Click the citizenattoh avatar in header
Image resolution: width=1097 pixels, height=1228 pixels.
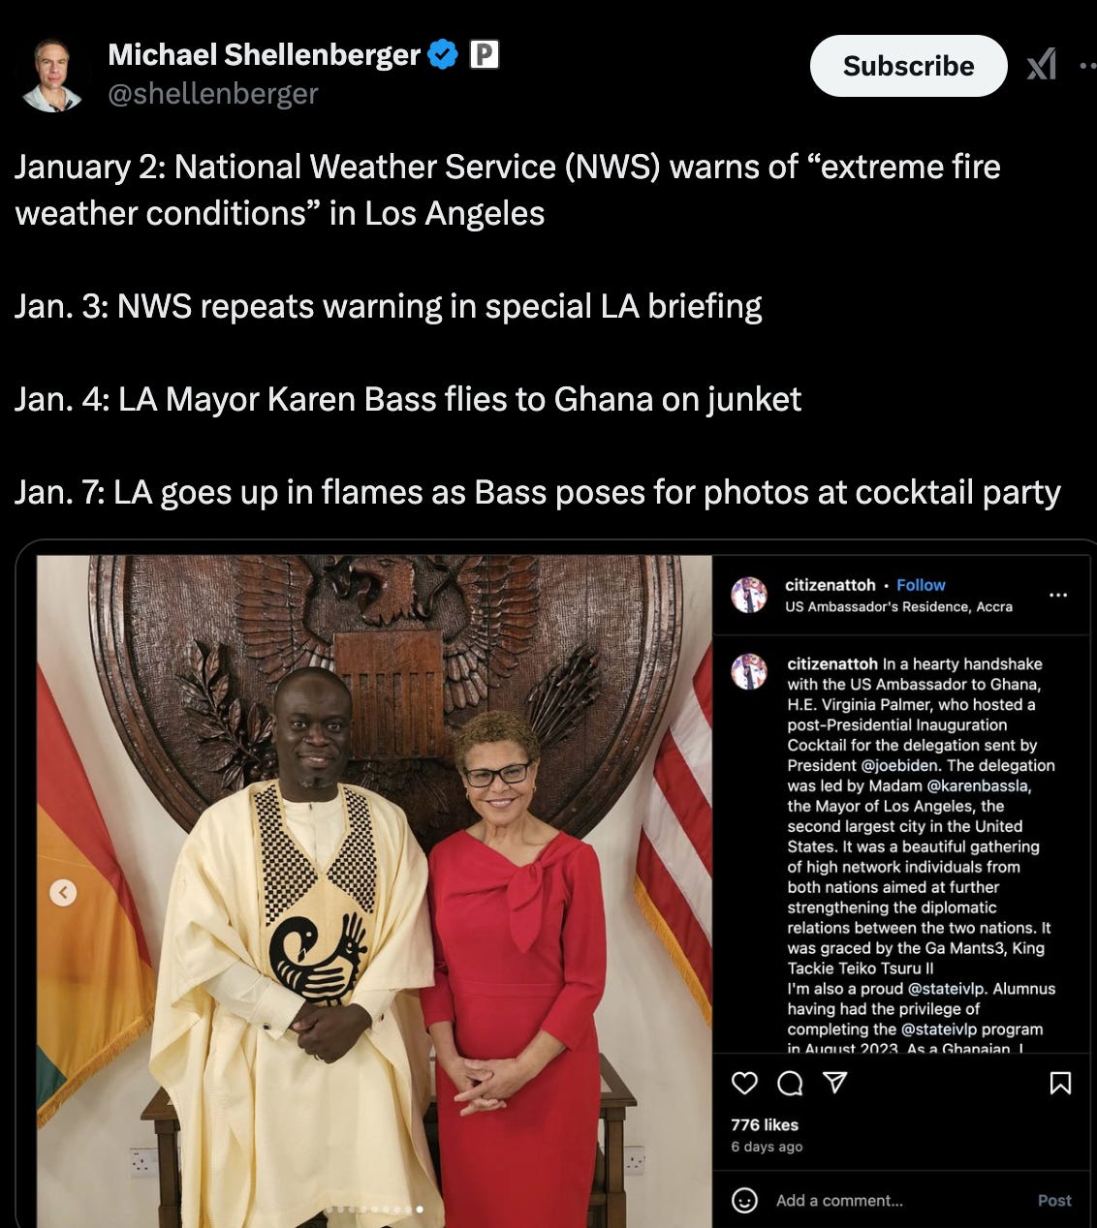pyautogui.click(x=749, y=595)
